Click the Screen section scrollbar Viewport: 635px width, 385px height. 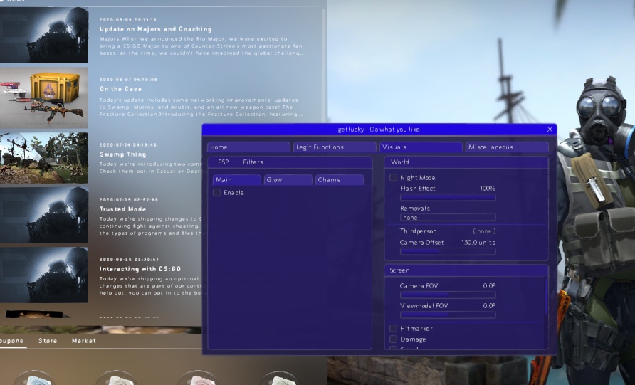(x=546, y=295)
